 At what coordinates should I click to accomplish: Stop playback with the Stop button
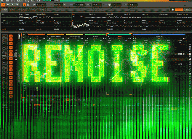[x=12, y=5]
